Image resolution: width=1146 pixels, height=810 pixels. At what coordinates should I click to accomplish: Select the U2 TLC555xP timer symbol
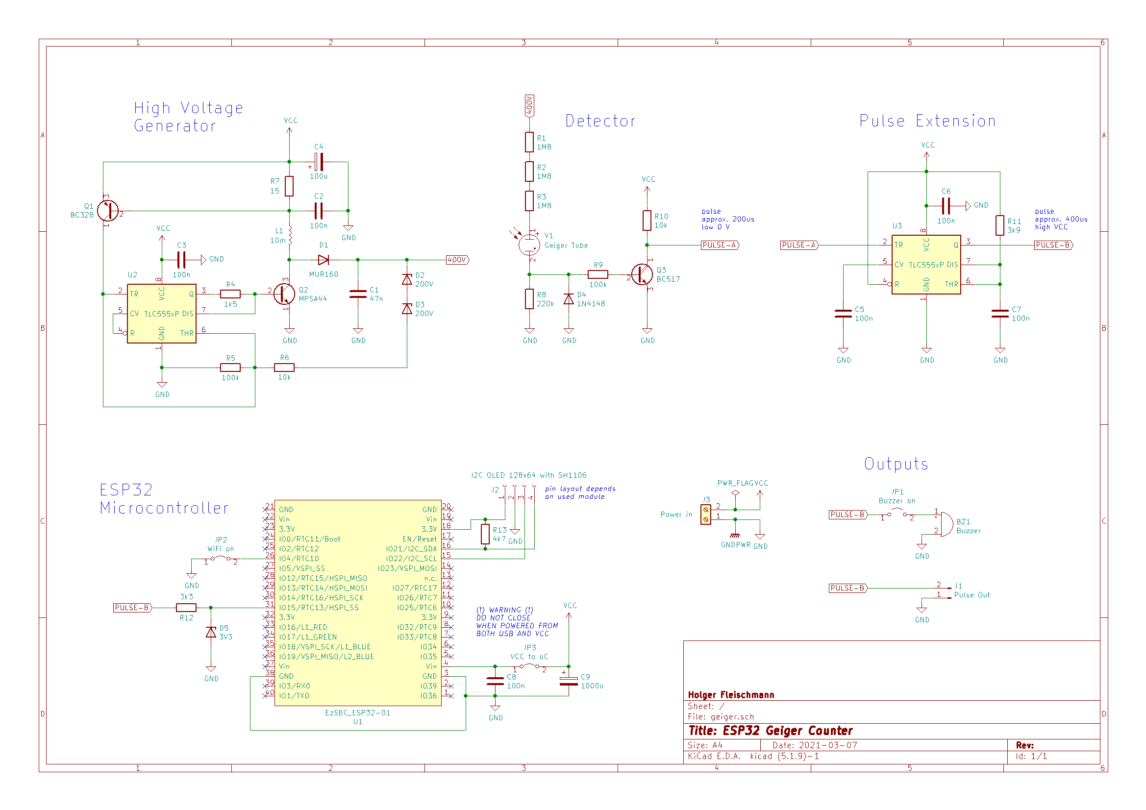tap(161, 314)
